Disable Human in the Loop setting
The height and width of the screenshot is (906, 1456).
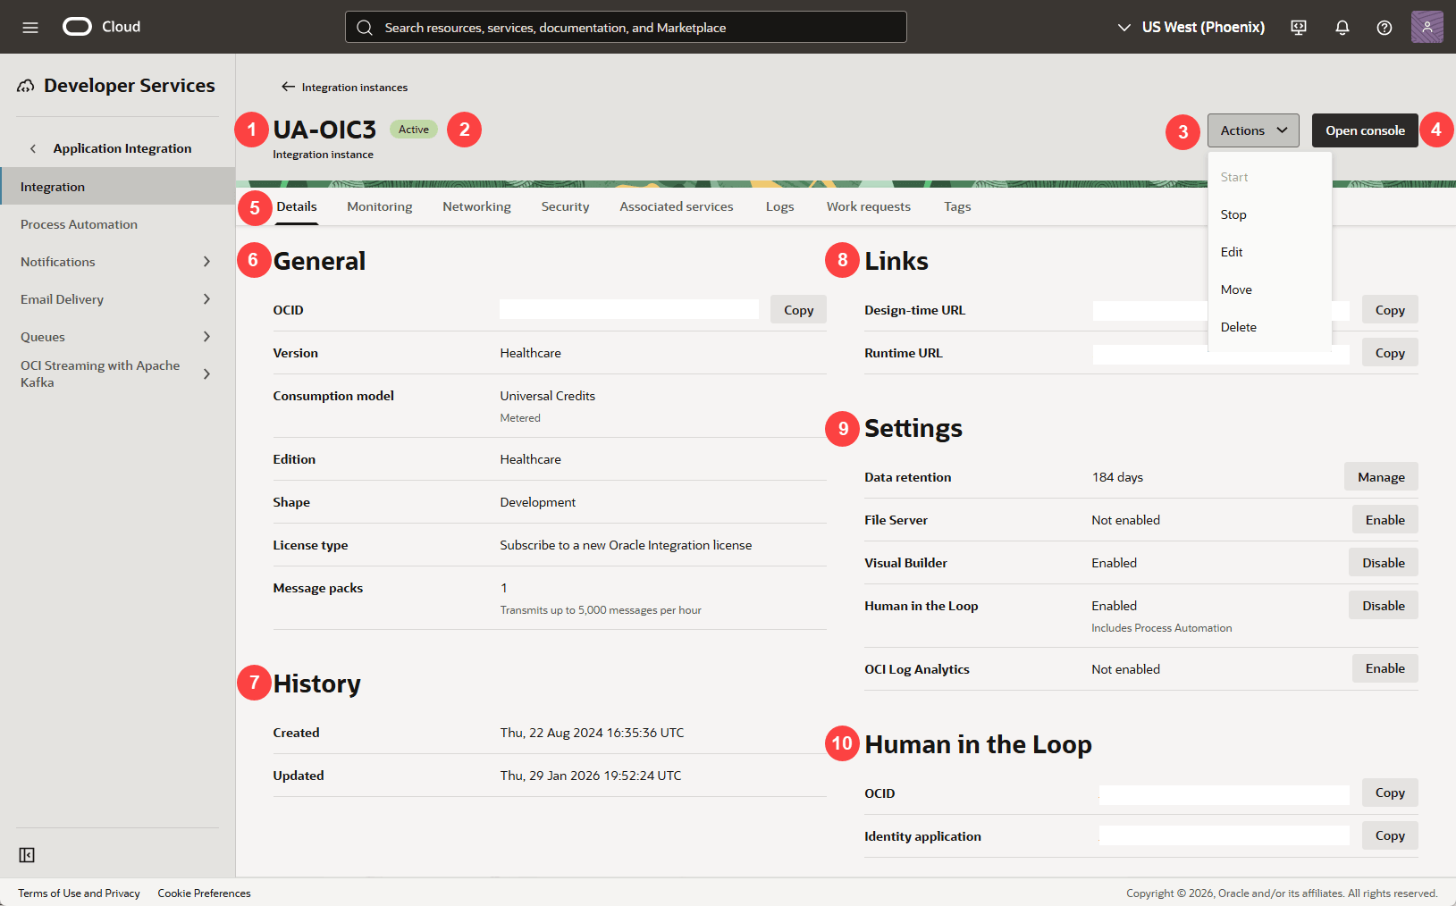[x=1384, y=606]
